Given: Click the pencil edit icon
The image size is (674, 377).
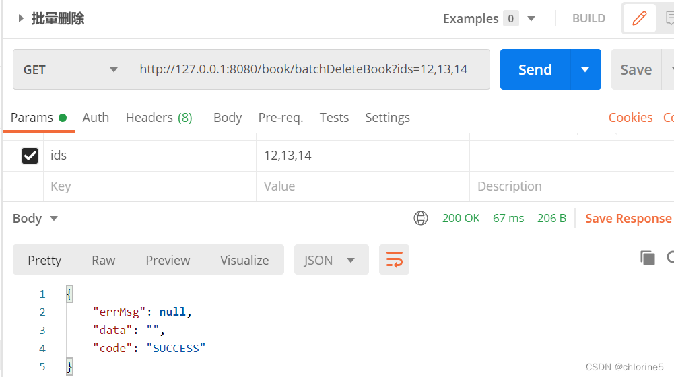Looking at the screenshot, I should coord(639,18).
